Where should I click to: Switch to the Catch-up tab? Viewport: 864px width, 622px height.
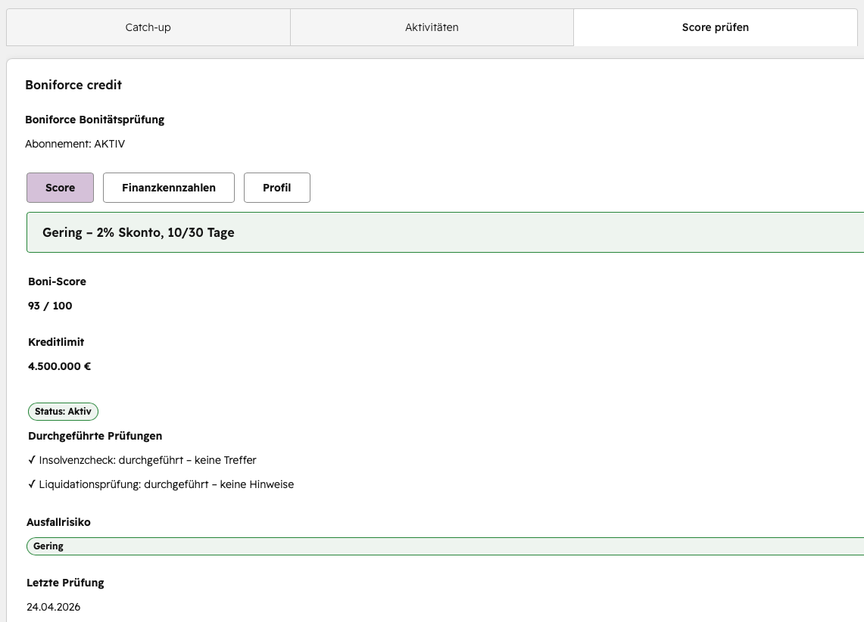coord(148,27)
